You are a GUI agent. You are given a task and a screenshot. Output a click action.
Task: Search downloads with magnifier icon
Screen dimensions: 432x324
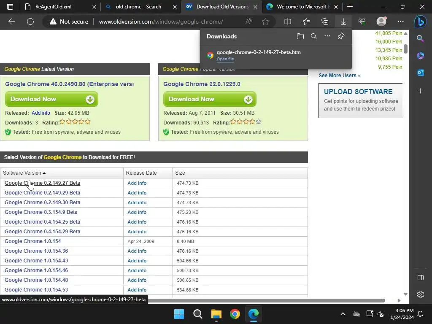314,36
